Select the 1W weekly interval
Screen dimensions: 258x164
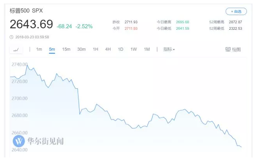[x=134, y=49]
